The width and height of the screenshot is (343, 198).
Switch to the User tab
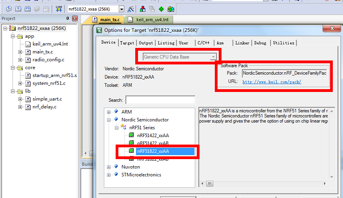click(x=183, y=43)
